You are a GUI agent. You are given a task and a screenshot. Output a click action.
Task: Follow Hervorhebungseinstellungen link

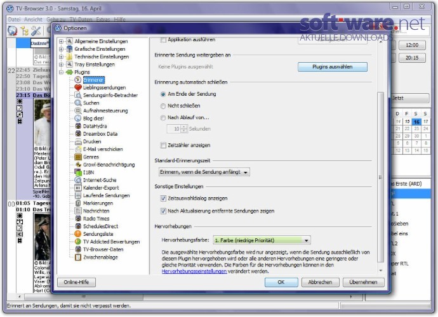[194, 271]
